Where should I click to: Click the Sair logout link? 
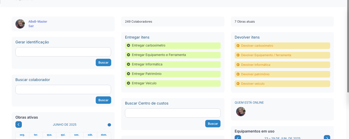point(31,26)
